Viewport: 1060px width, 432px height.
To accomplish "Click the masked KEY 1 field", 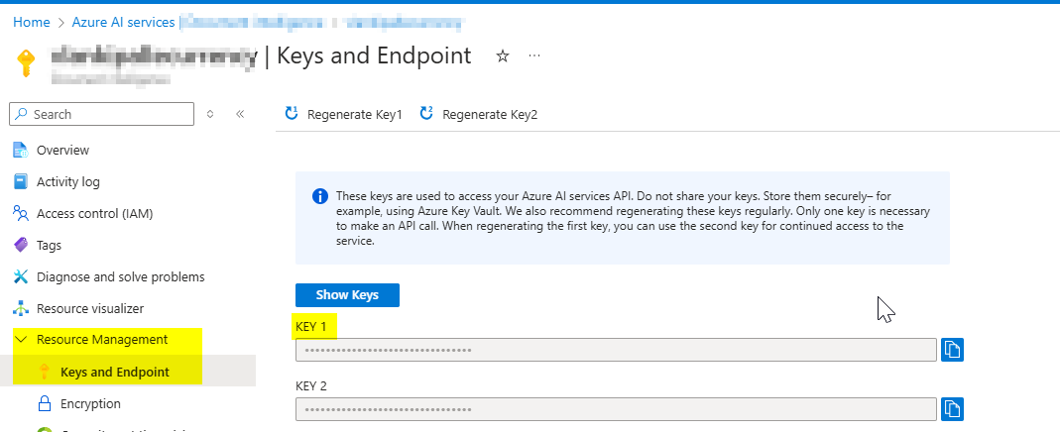I will 616,351.
